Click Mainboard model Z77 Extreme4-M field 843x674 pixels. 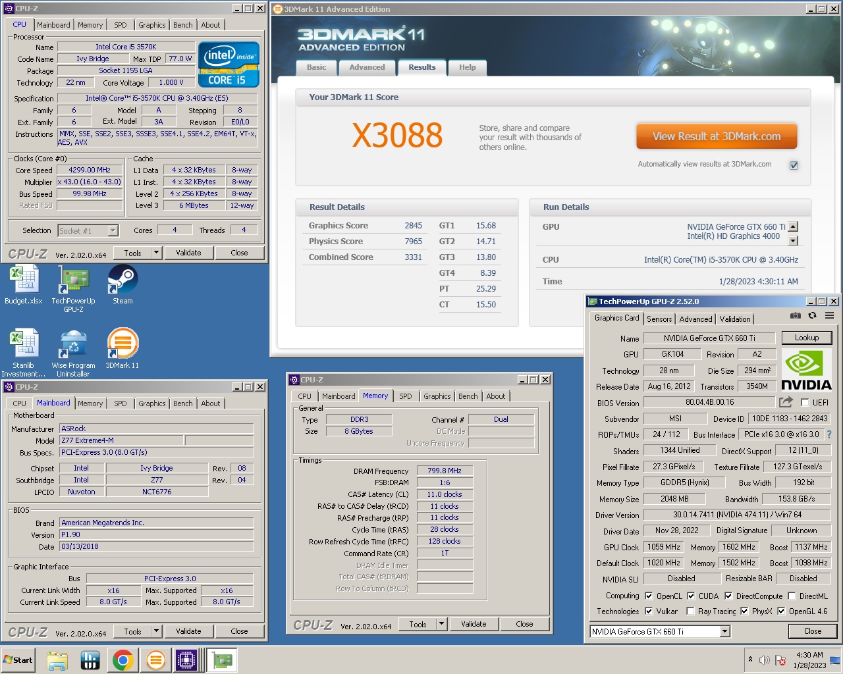point(121,440)
